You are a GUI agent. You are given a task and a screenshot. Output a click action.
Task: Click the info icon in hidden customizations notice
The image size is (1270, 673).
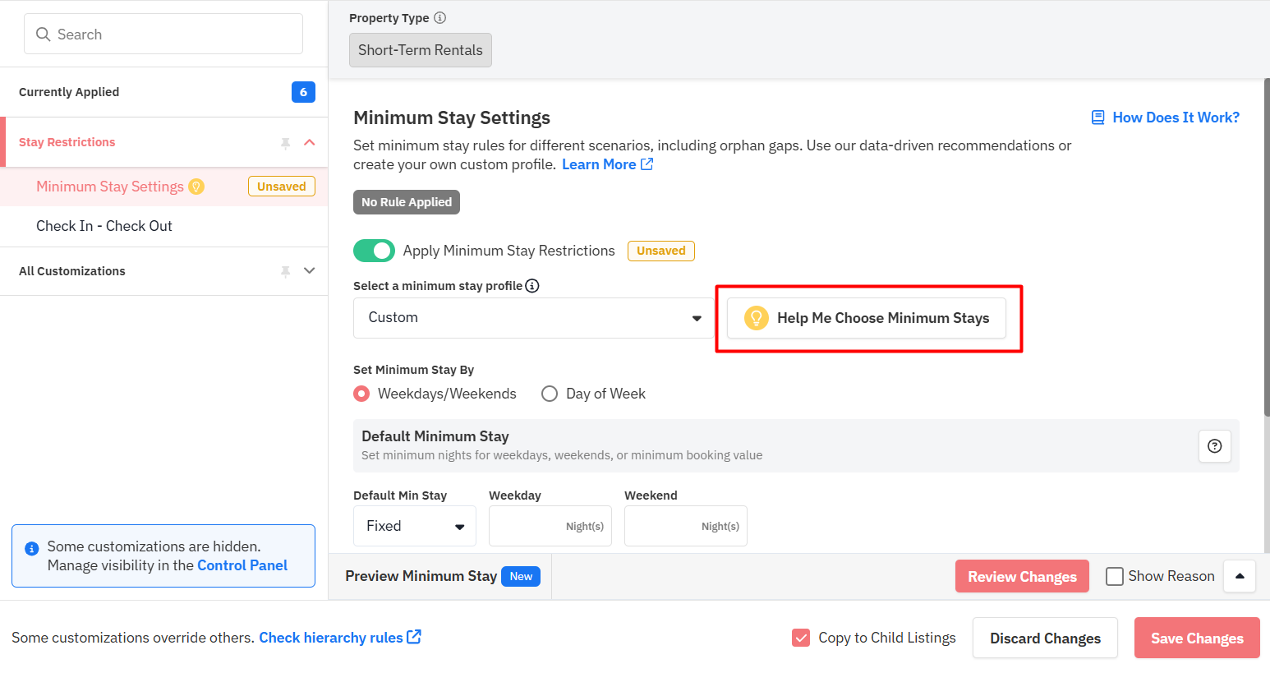point(32,548)
